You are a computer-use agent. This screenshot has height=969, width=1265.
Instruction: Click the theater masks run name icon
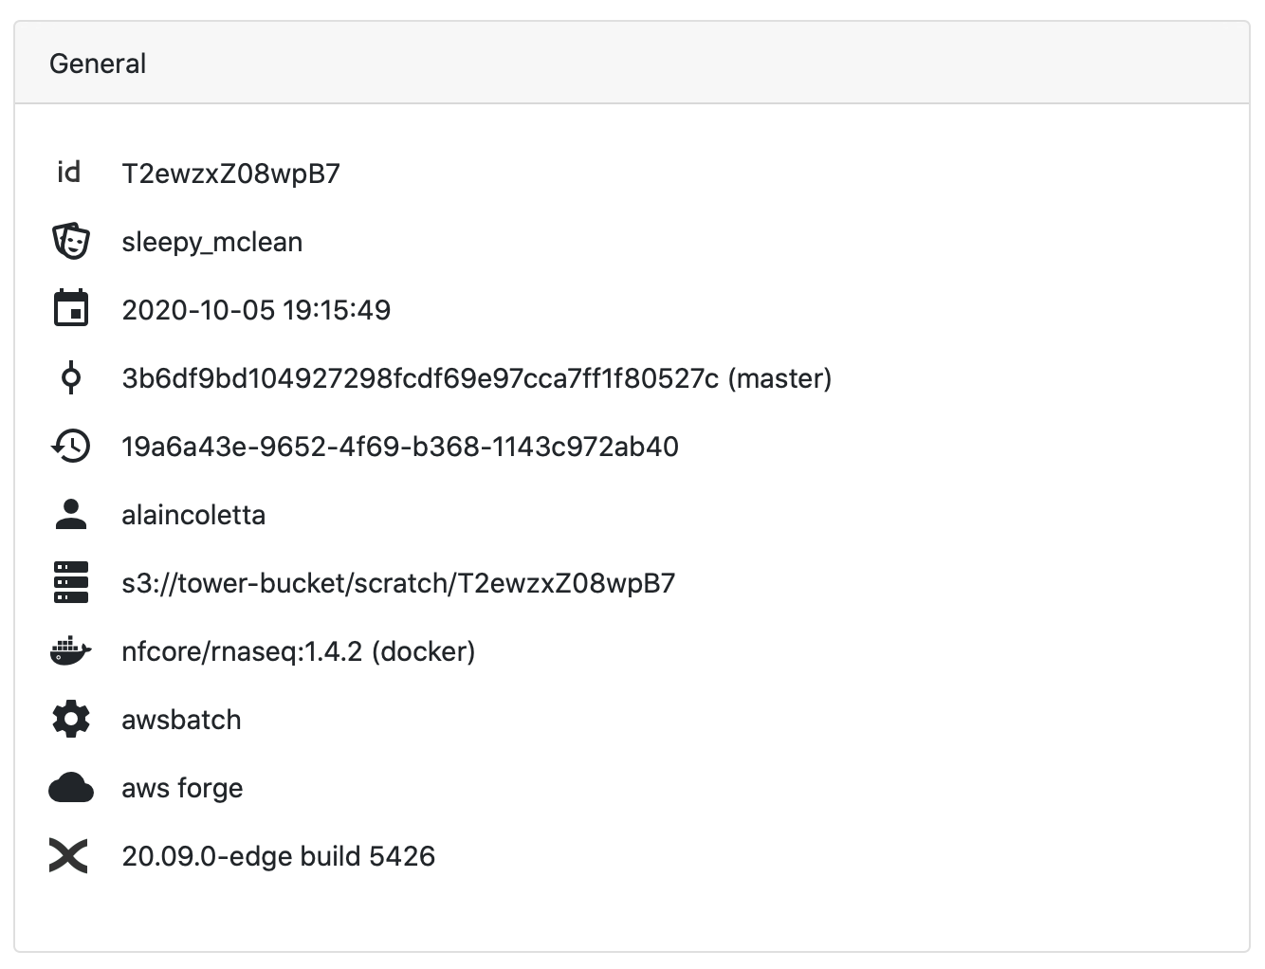click(x=70, y=241)
